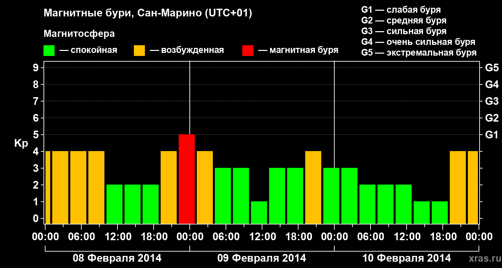The height and width of the screenshot is (268, 502).
Task: Click the red 'магнитная буря' legend swatch
Action: 248,51
